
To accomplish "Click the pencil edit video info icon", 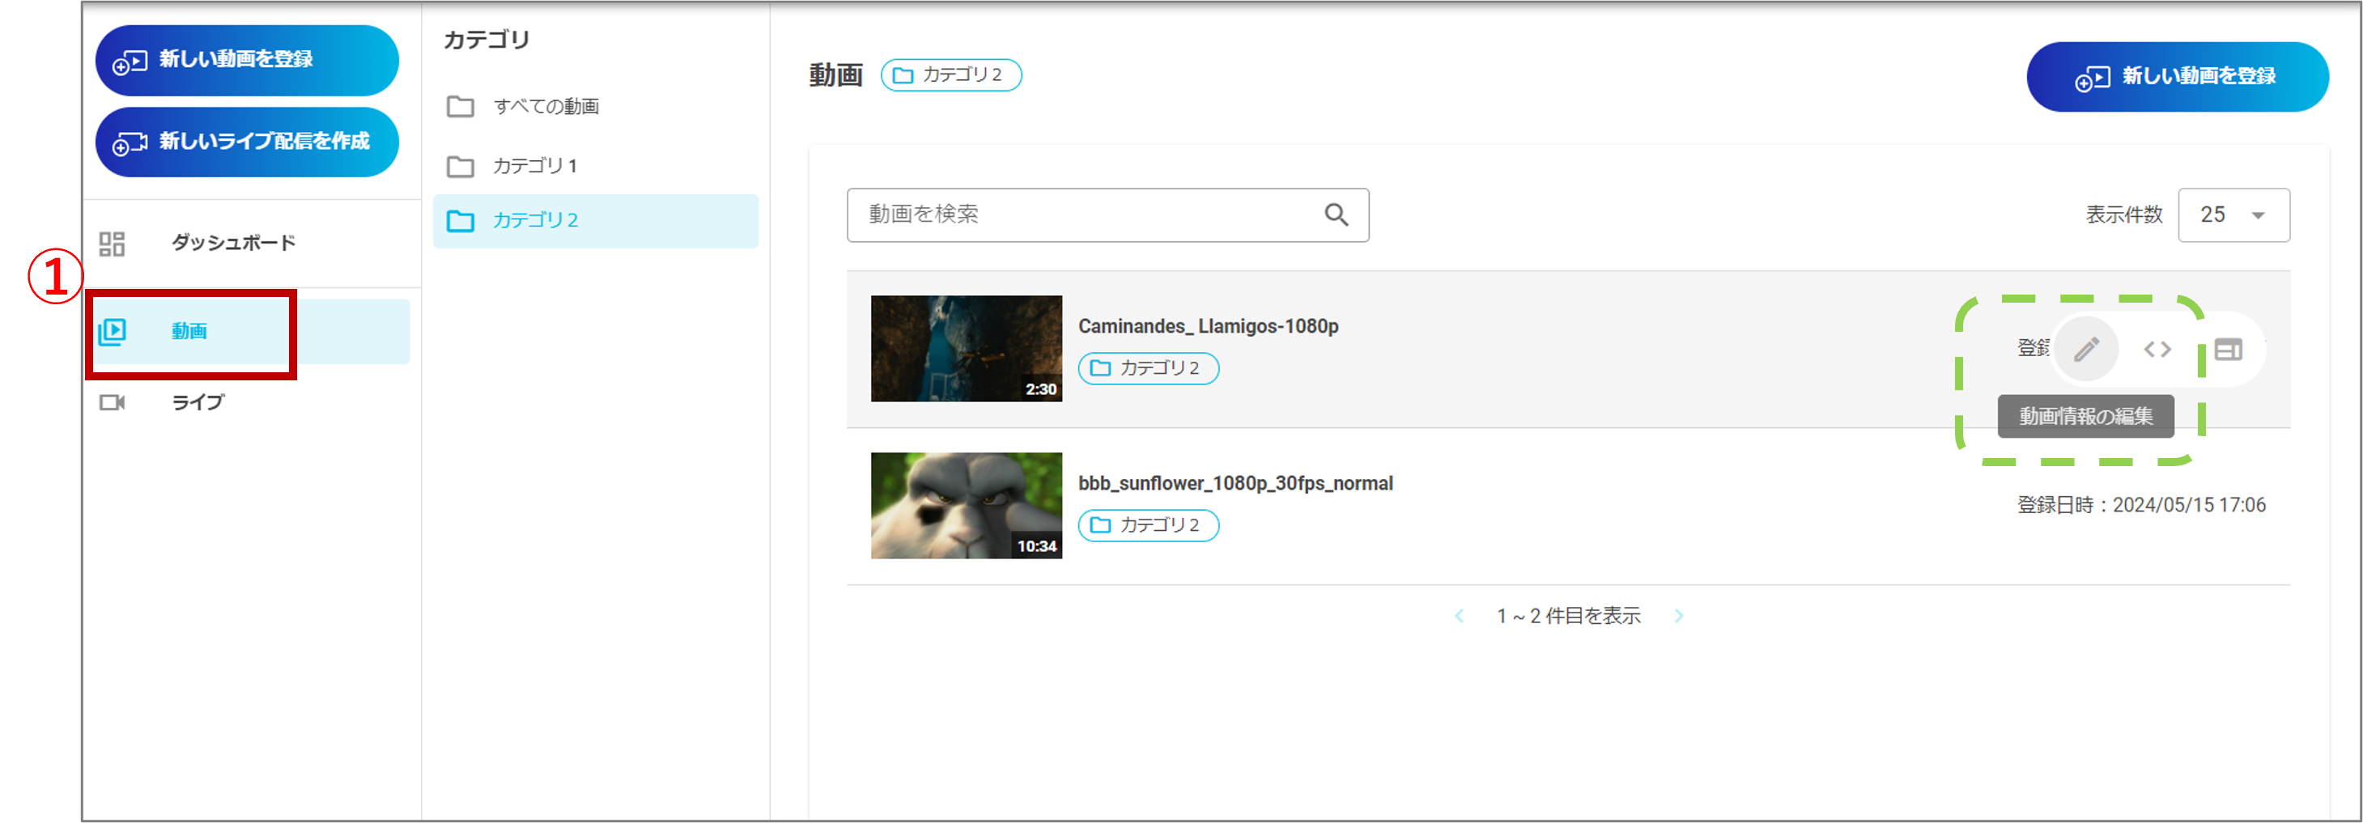I will 2086,350.
